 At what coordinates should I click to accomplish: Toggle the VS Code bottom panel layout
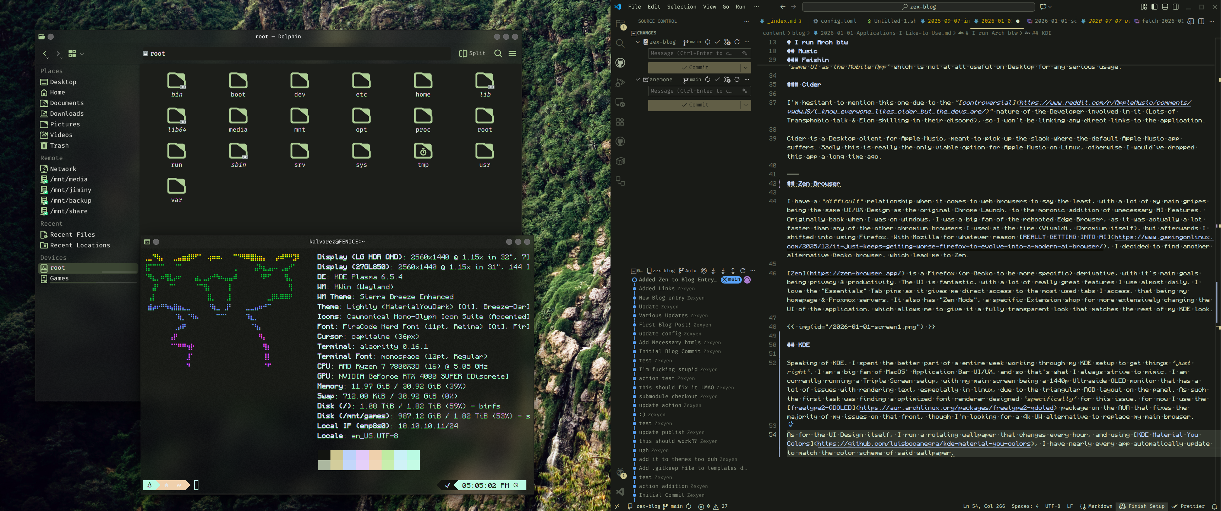pos(1165,7)
